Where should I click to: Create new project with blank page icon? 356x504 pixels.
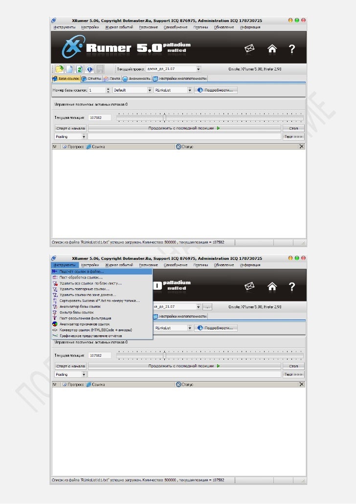click(x=69, y=69)
